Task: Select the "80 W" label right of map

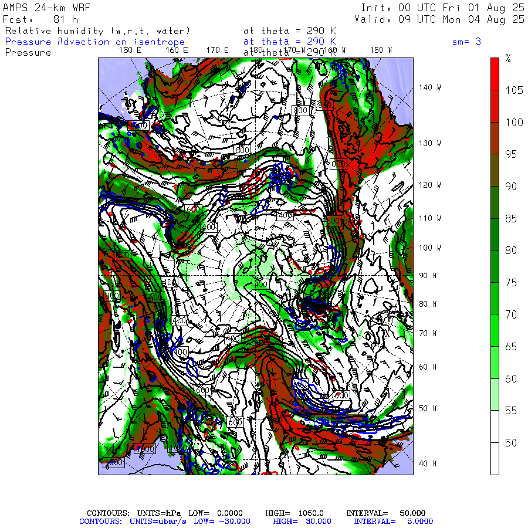Action: point(428,304)
